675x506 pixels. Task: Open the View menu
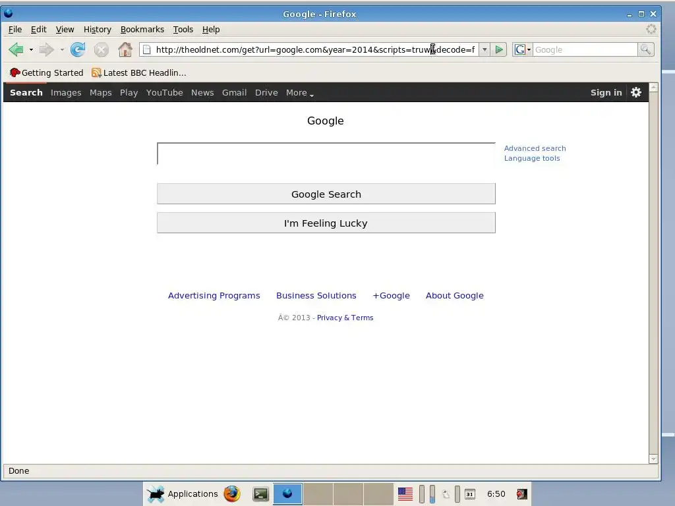tap(65, 29)
